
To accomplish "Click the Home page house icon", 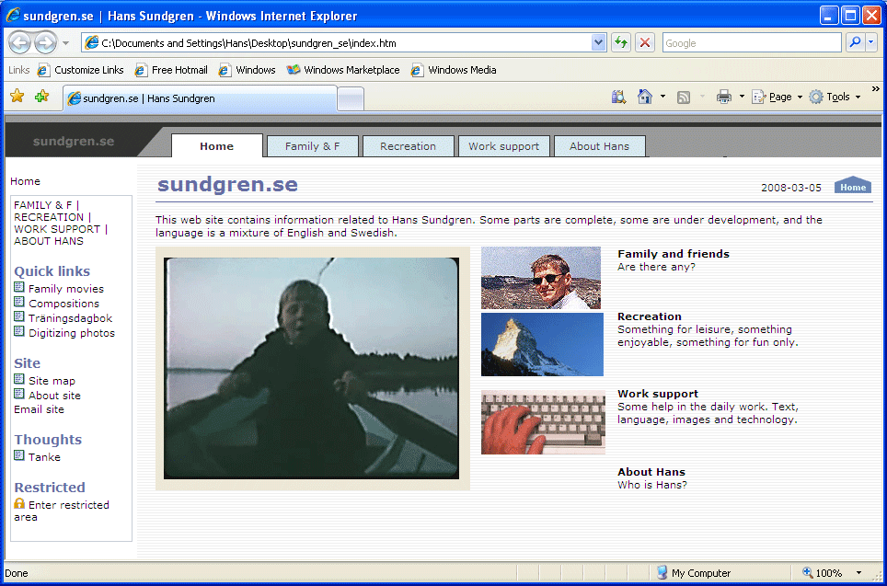I will (645, 97).
